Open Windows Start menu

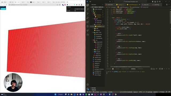coord(55,94)
